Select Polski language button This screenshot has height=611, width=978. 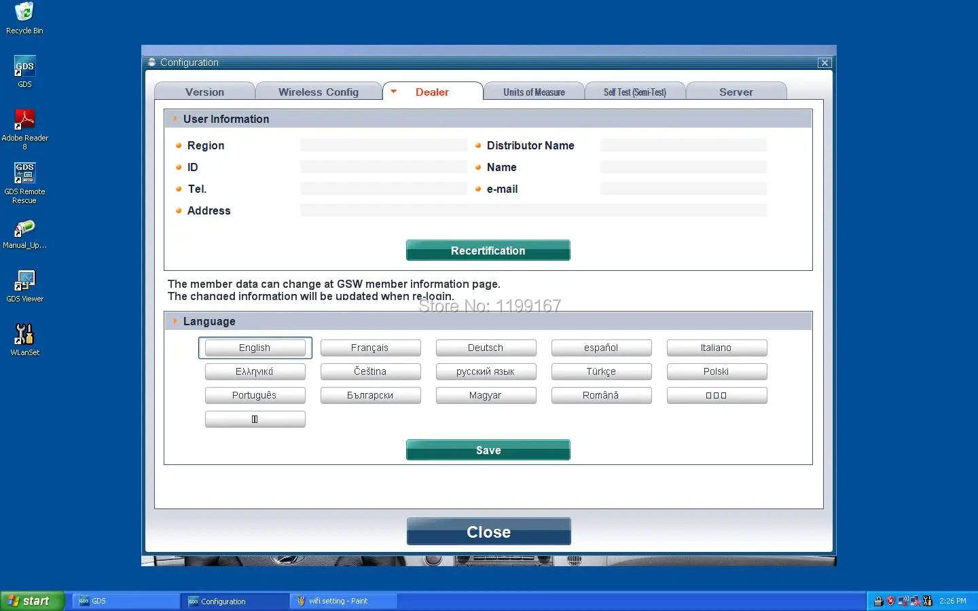(x=717, y=371)
